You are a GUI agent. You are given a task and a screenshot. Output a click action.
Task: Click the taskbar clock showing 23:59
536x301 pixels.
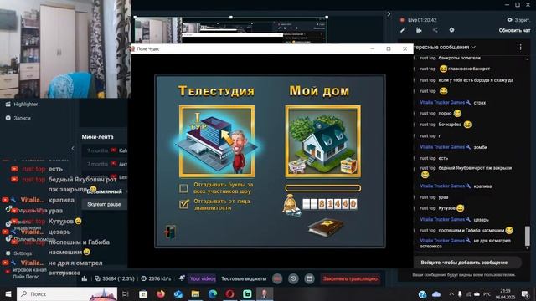point(505,293)
